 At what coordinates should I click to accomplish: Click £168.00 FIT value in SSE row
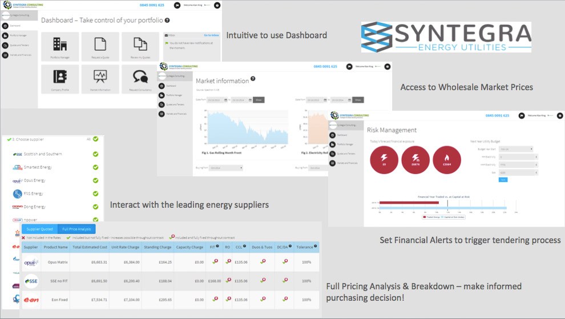tap(215, 281)
